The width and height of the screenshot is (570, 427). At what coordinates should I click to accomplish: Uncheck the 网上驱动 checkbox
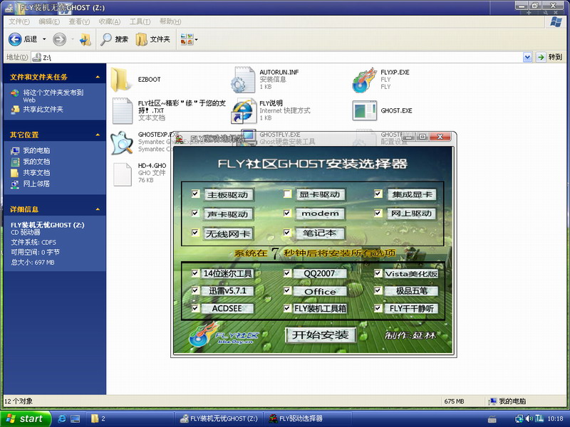tap(378, 213)
